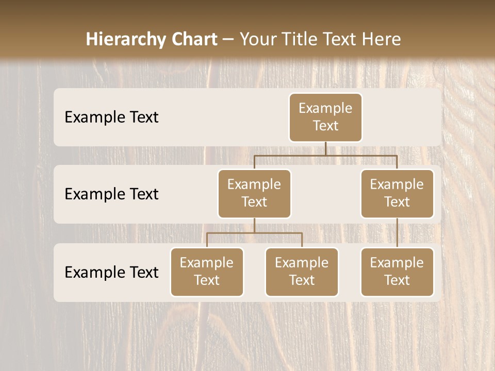The height and width of the screenshot is (371, 495).
Task: Select the leftmost box in the bottom row
Action: 207,272
